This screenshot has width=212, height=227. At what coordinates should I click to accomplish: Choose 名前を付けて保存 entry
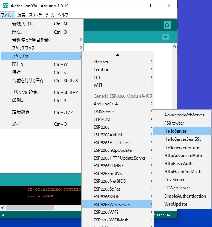(x=42, y=80)
